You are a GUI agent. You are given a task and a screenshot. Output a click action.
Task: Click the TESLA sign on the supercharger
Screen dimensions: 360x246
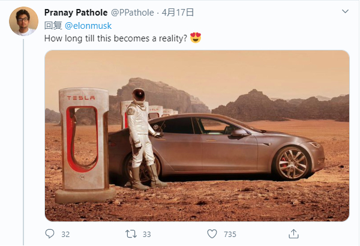(x=81, y=97)
